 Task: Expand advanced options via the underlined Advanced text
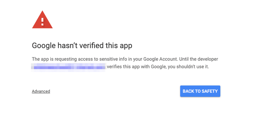41,91
